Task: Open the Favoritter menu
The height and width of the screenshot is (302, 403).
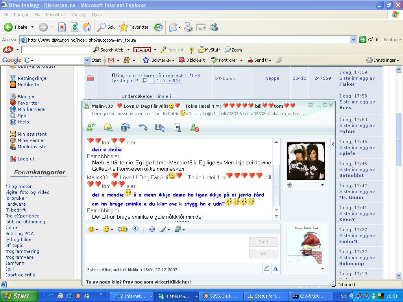Action: 55,15
